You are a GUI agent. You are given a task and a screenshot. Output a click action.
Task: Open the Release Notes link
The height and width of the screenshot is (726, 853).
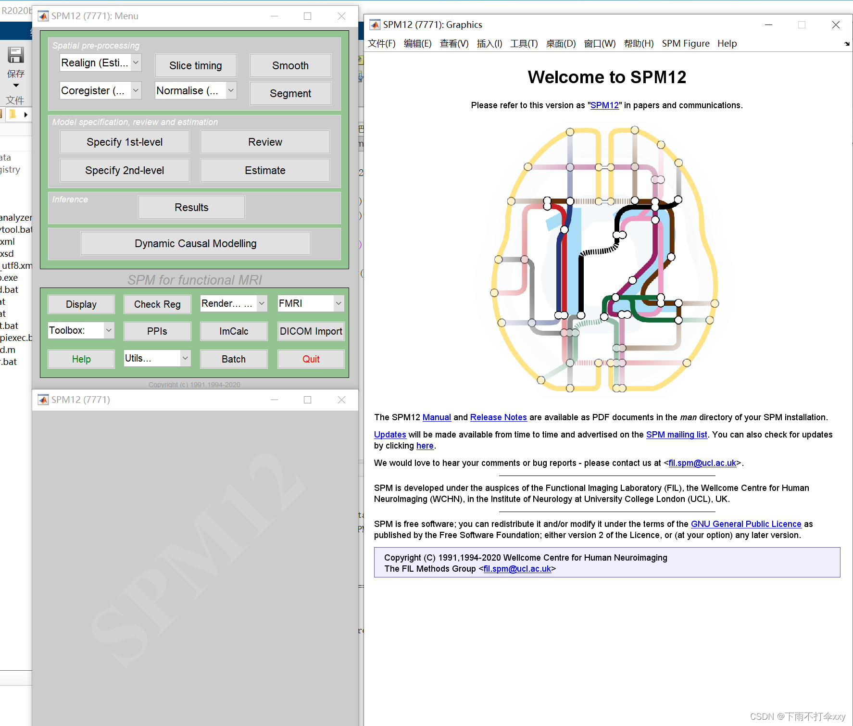pyautogui.click(x=498, y=417)
